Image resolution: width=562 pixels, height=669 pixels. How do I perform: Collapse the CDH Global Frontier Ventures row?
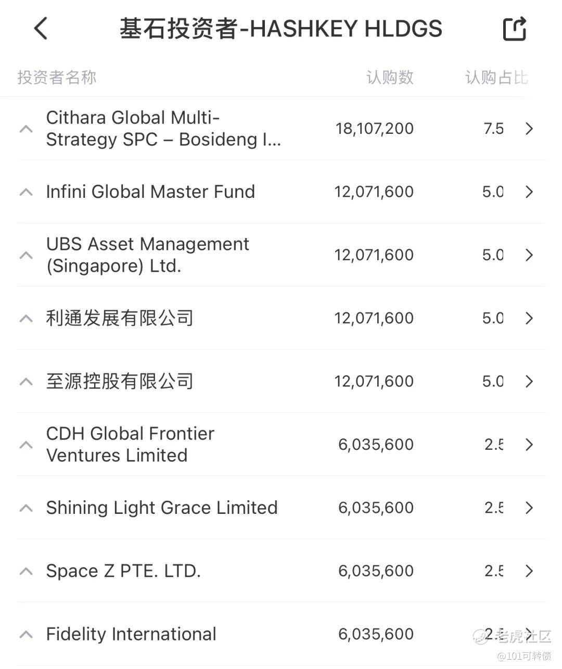tap(26, 445)
